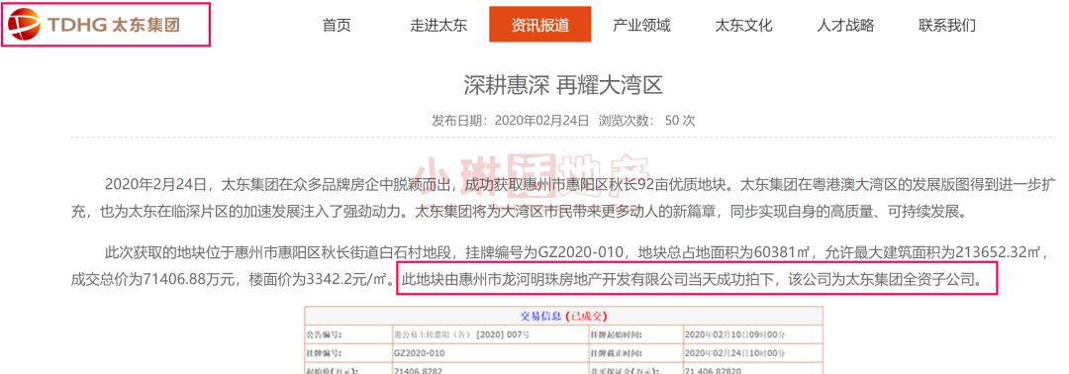Click the 联系我们 link
Screen dimensions: 1069x374
947,25
